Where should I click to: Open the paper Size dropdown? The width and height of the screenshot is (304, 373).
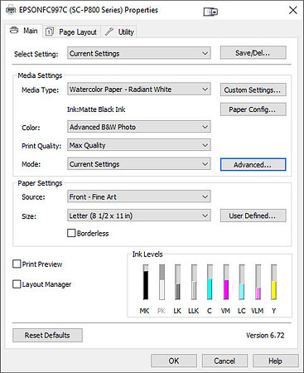click(x=139, y=216)
